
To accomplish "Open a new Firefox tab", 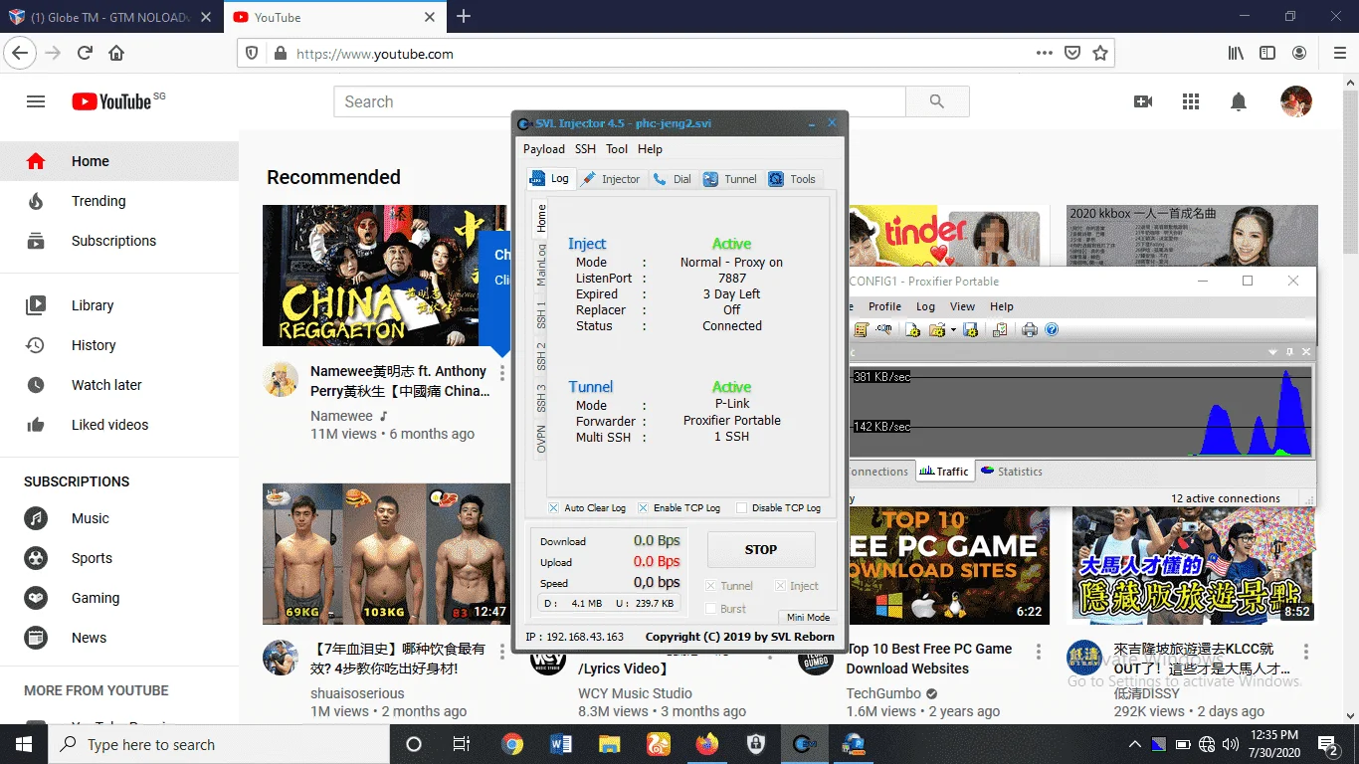I will 464,17.
